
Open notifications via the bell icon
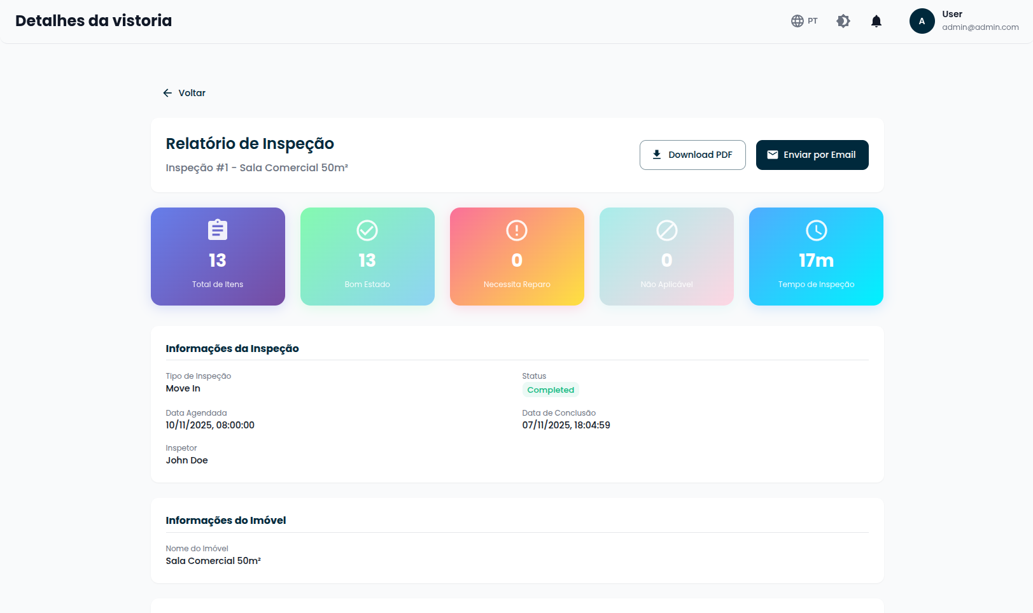pos(876,20)
